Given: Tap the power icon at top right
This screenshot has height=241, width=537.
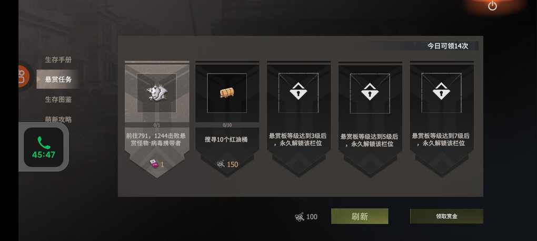Looking at the screenshot, I should pyautogui.click(x=492, y=6).
